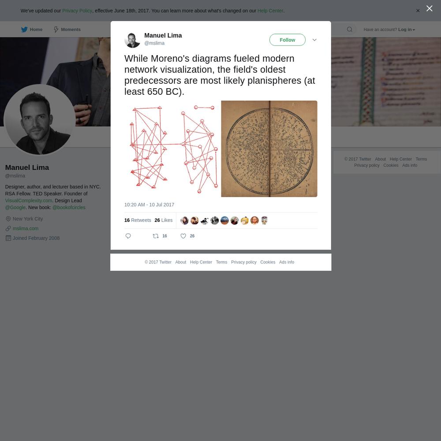Open the red network diagram image
This screenshot has height=441, width=441.
coord(172,149)
